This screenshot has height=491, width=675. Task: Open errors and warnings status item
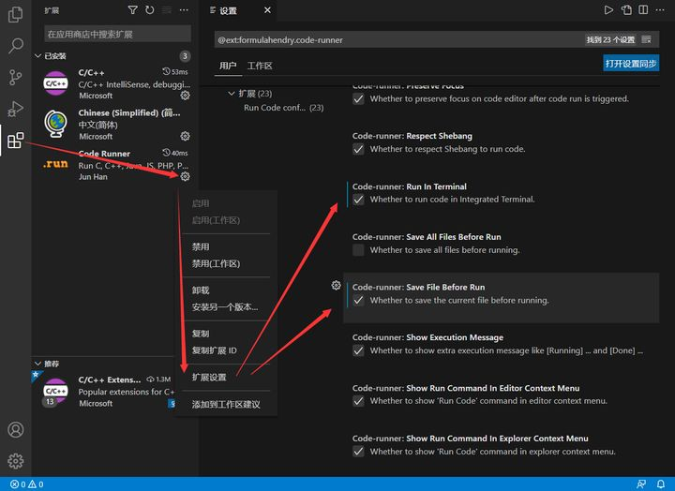click(x=26, y=484)
